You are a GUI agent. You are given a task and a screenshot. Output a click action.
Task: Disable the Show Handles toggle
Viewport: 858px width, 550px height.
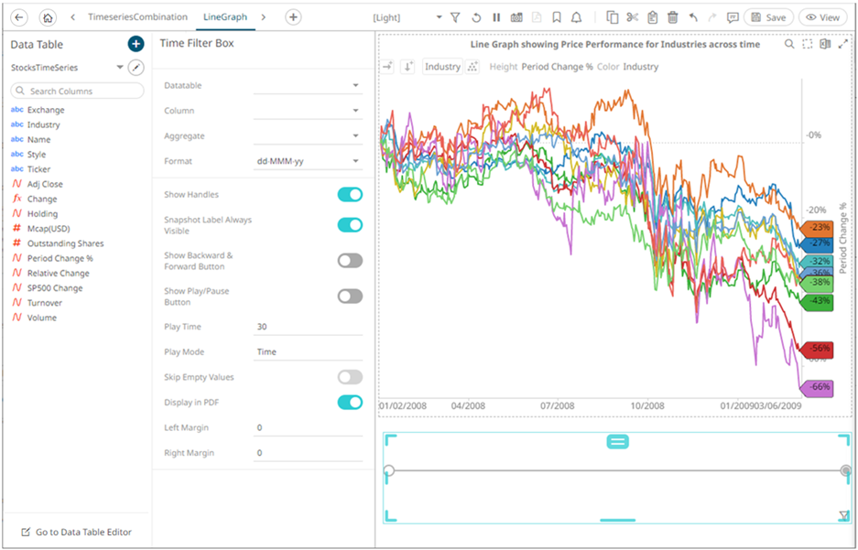coord(350,195)
